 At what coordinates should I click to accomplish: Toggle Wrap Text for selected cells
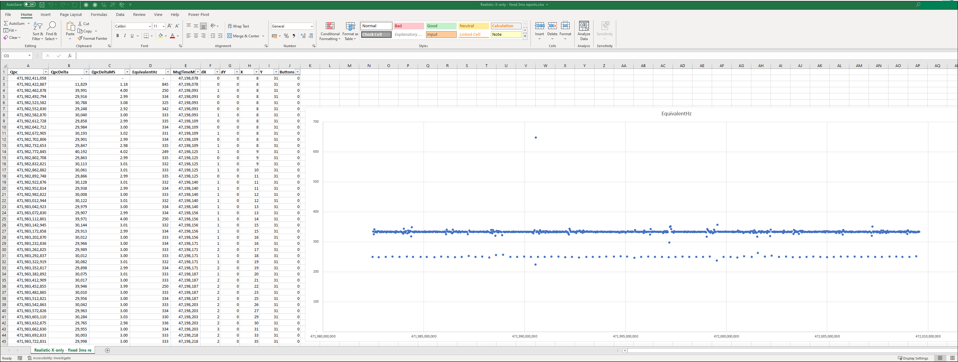point(238,26)
